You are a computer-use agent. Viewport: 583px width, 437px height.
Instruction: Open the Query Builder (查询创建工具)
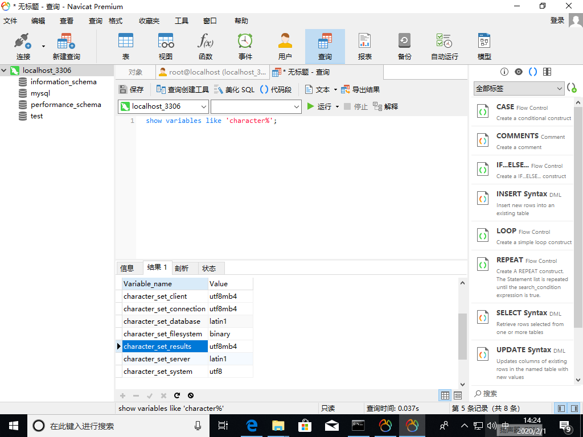pos(183,89)
